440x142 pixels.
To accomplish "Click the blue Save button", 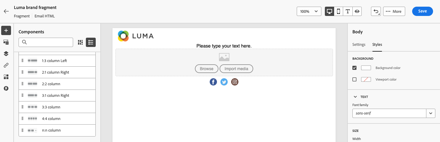I will [x=422, y=11].
